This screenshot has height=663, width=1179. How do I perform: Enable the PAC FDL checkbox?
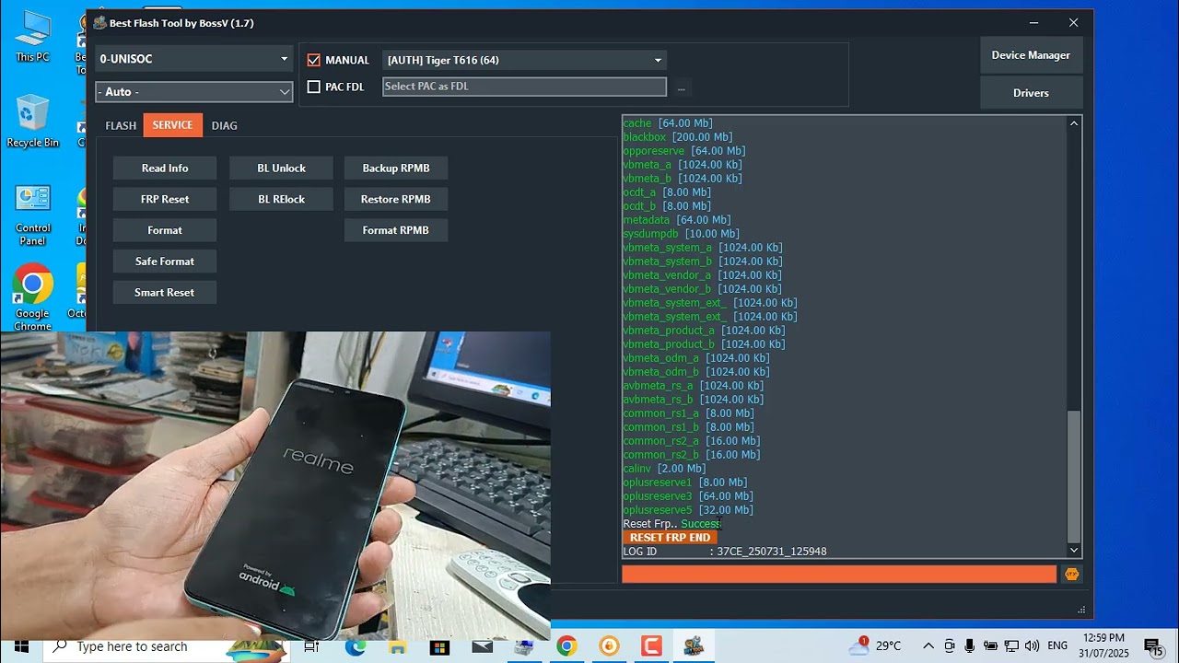314,87
